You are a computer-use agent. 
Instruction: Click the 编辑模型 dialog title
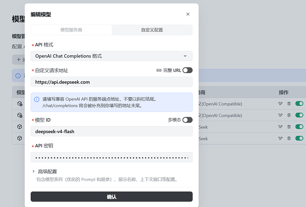click(41, 15)
